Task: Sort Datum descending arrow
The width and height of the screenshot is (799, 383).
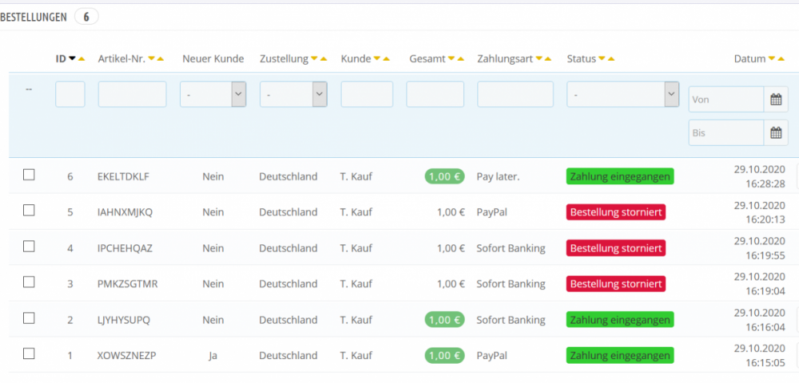Action: (771, 58)
